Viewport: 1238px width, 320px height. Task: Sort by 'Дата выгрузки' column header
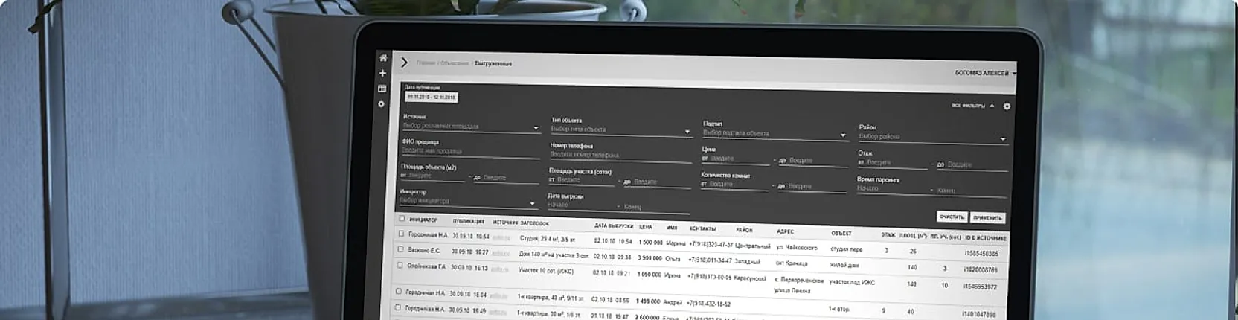tap(614, 225)
